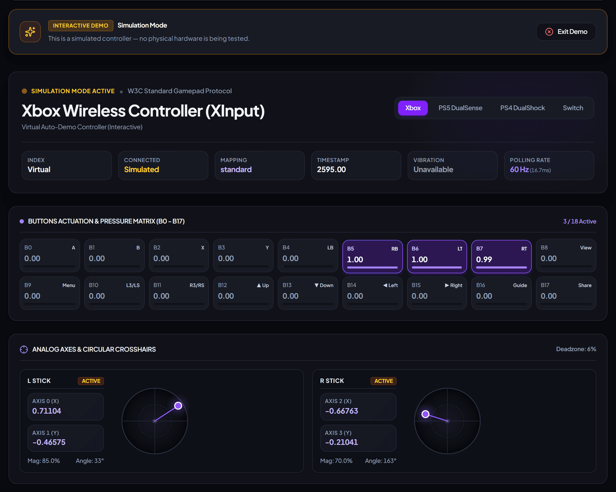Click the Axis 3 (Y) value -0.21041
The width and height of the screenshot is (616, 492).
(x=341, y=442)
